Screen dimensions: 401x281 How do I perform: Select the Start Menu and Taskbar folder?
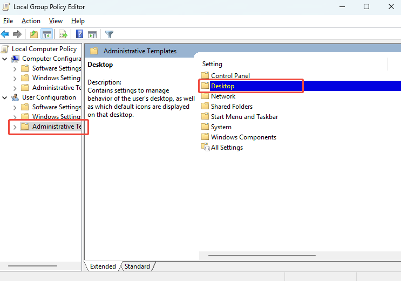tap(244, 117)
